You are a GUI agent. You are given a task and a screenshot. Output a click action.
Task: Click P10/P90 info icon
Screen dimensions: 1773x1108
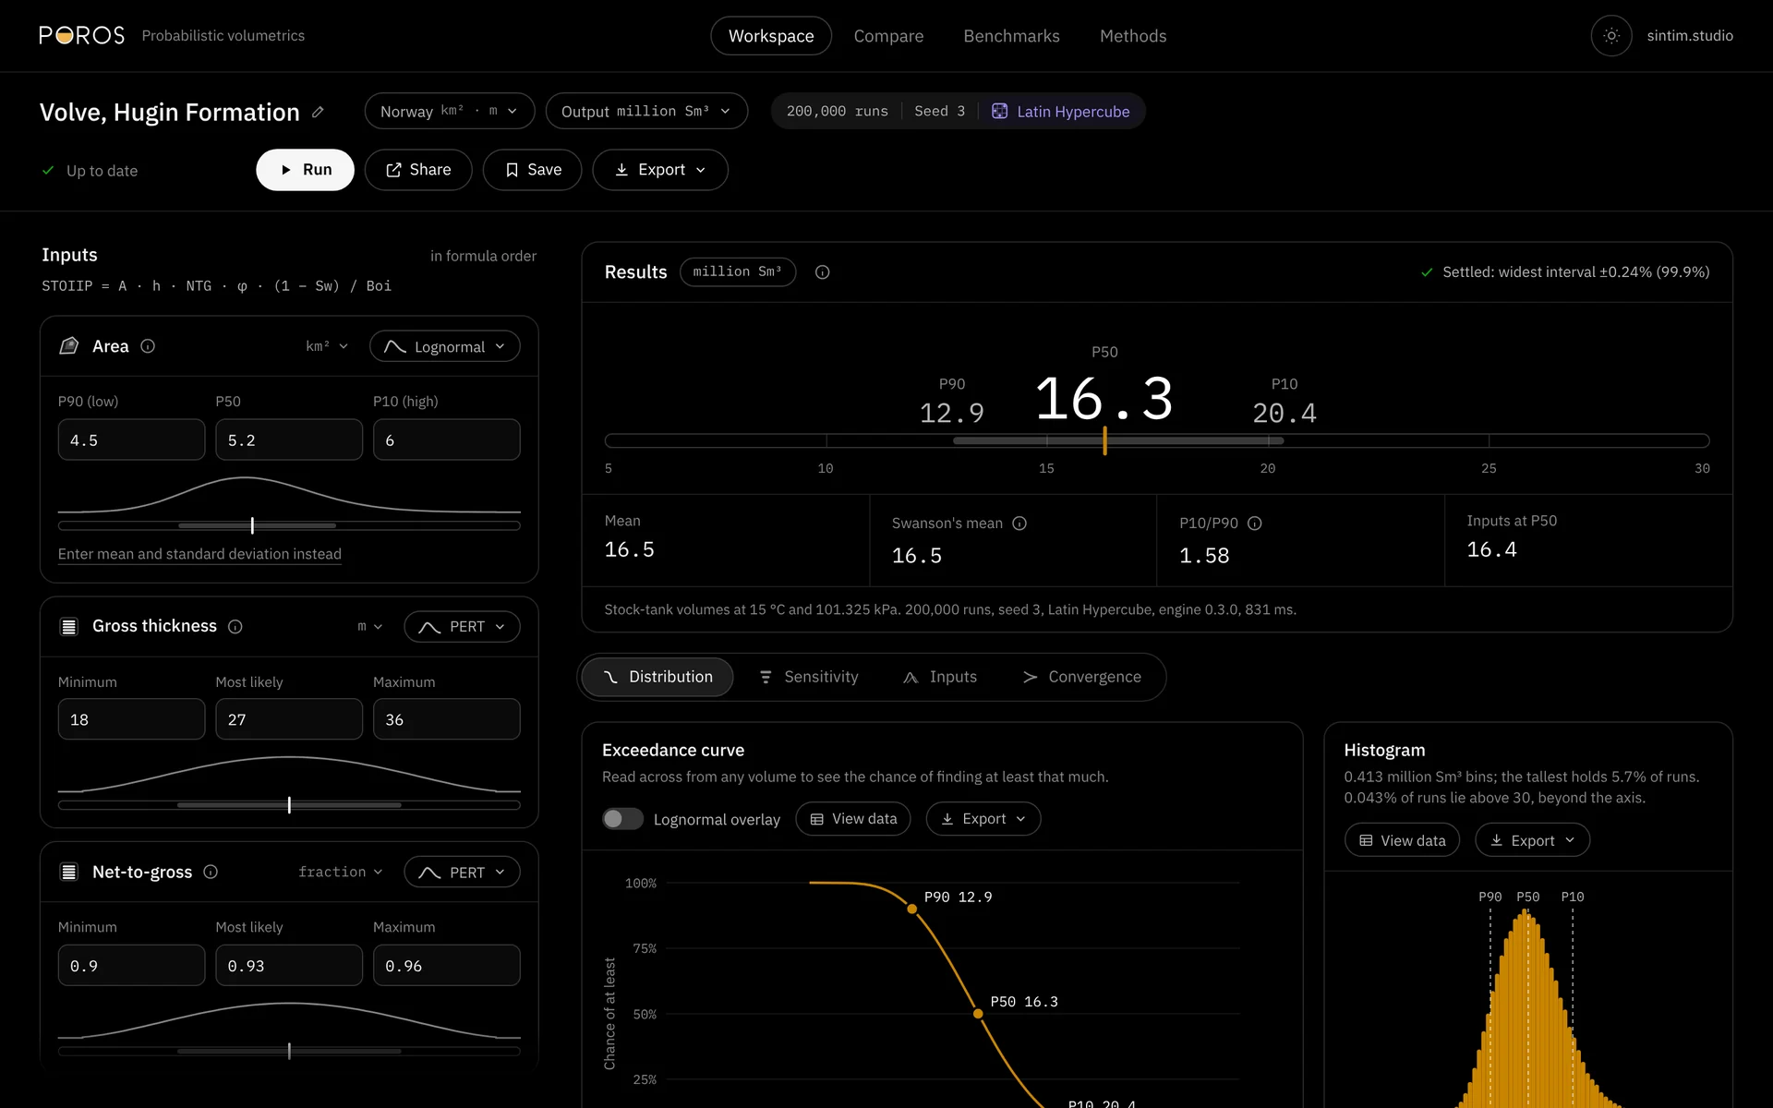tap(1255, 524)
